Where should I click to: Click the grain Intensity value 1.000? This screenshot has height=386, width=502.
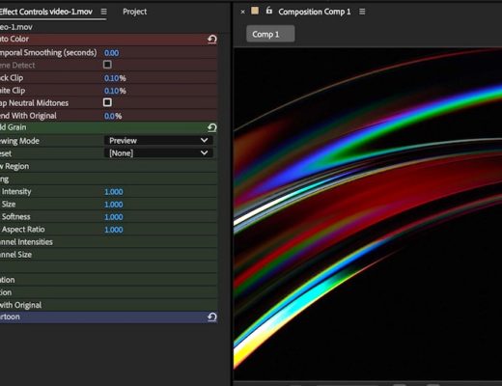tap(114, 192)
